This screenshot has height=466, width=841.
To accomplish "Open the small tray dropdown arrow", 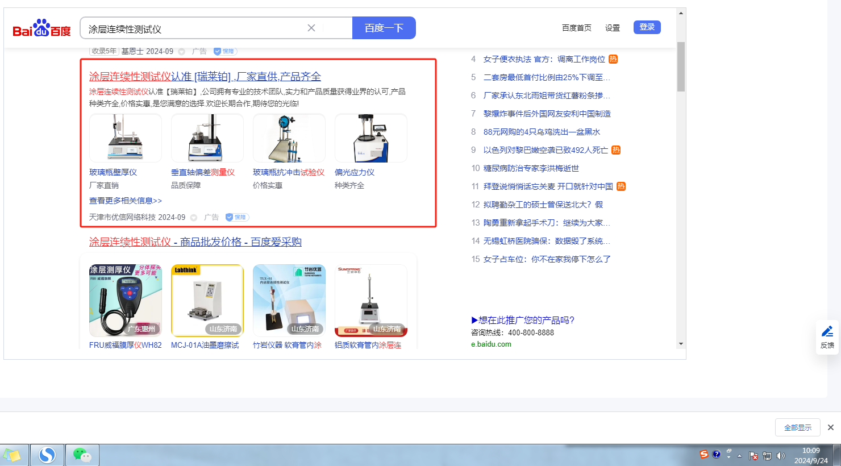I will [729, 457].
